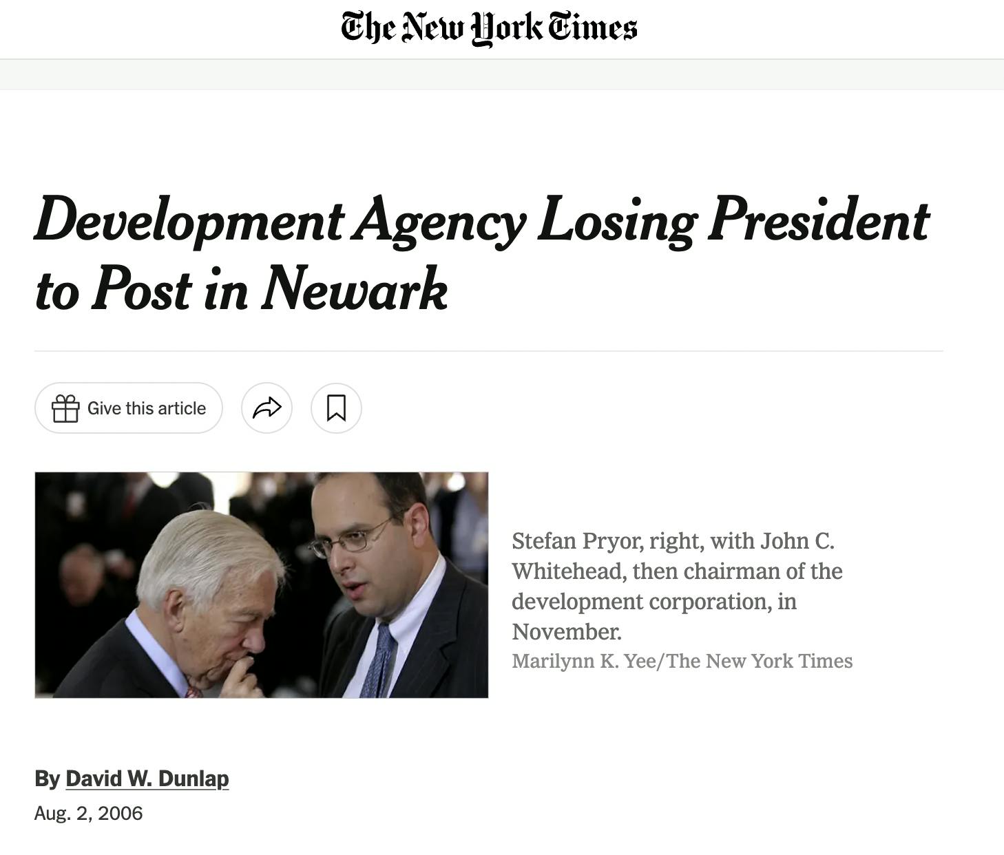The height and width of the screenshot is (855, 1004).
Task: Click the gray strip beneath the masthead
Action: pyautogui.click(x=502, y=74)
